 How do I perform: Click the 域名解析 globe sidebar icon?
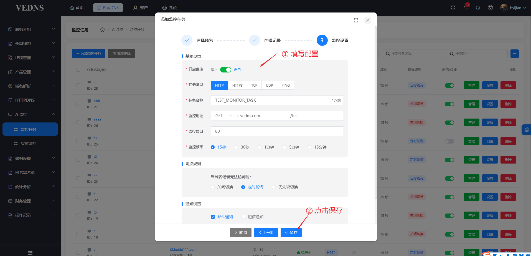pos(10,86)
